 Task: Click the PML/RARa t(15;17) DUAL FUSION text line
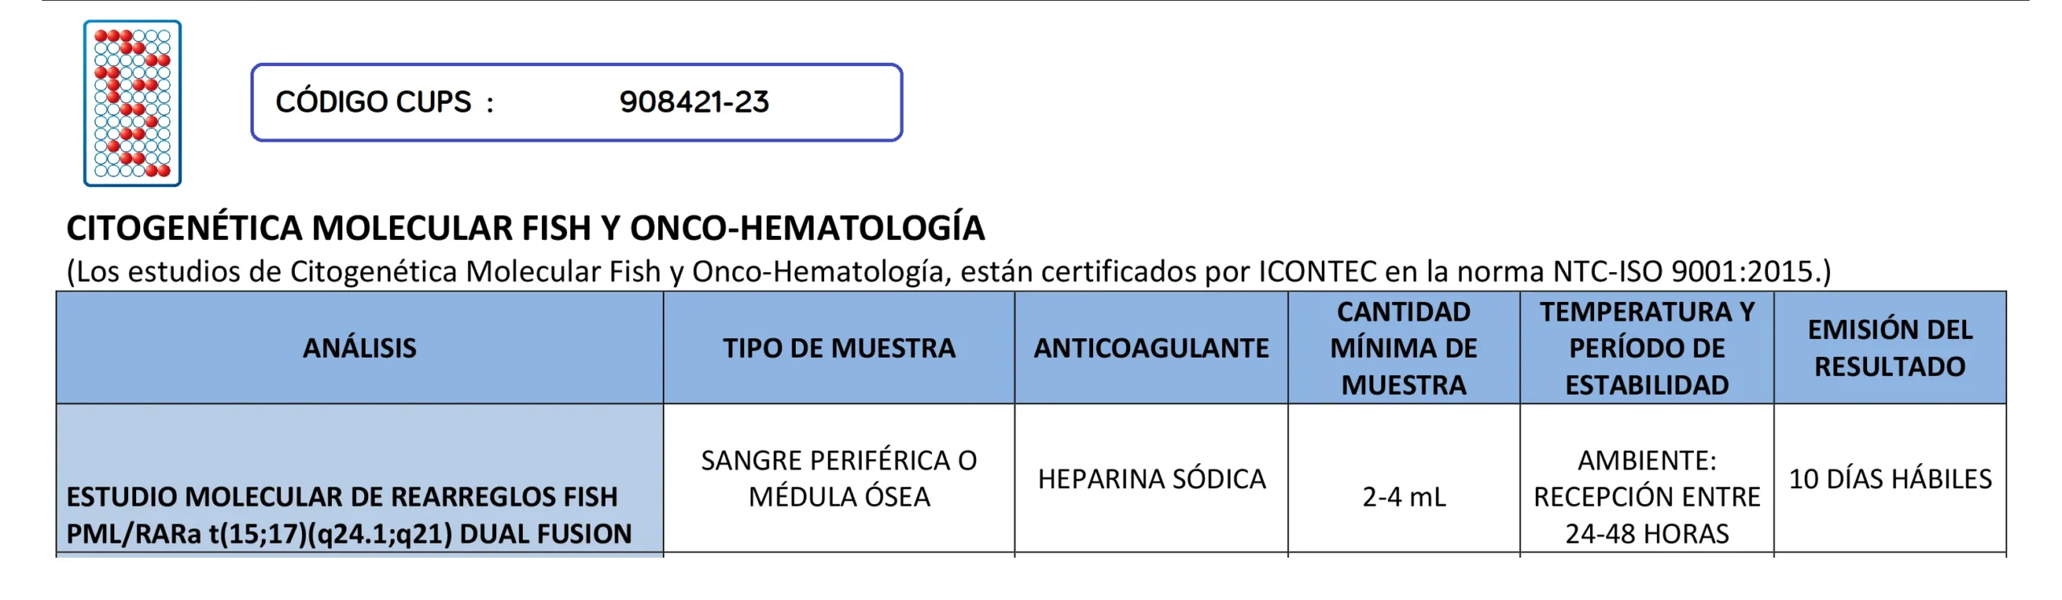tap(349, 534)
